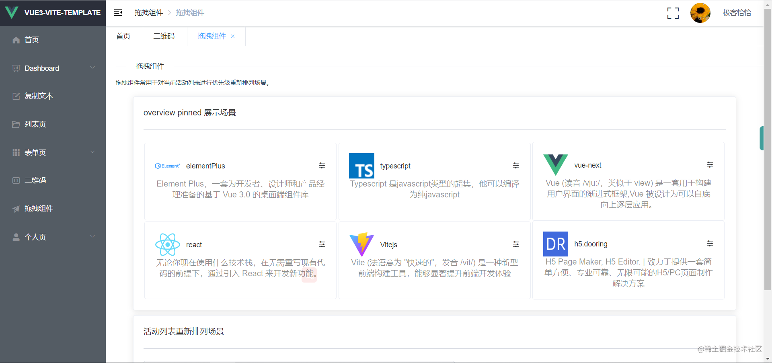
Task: Open settings icon on react card
Action: [x=322, y=244]
